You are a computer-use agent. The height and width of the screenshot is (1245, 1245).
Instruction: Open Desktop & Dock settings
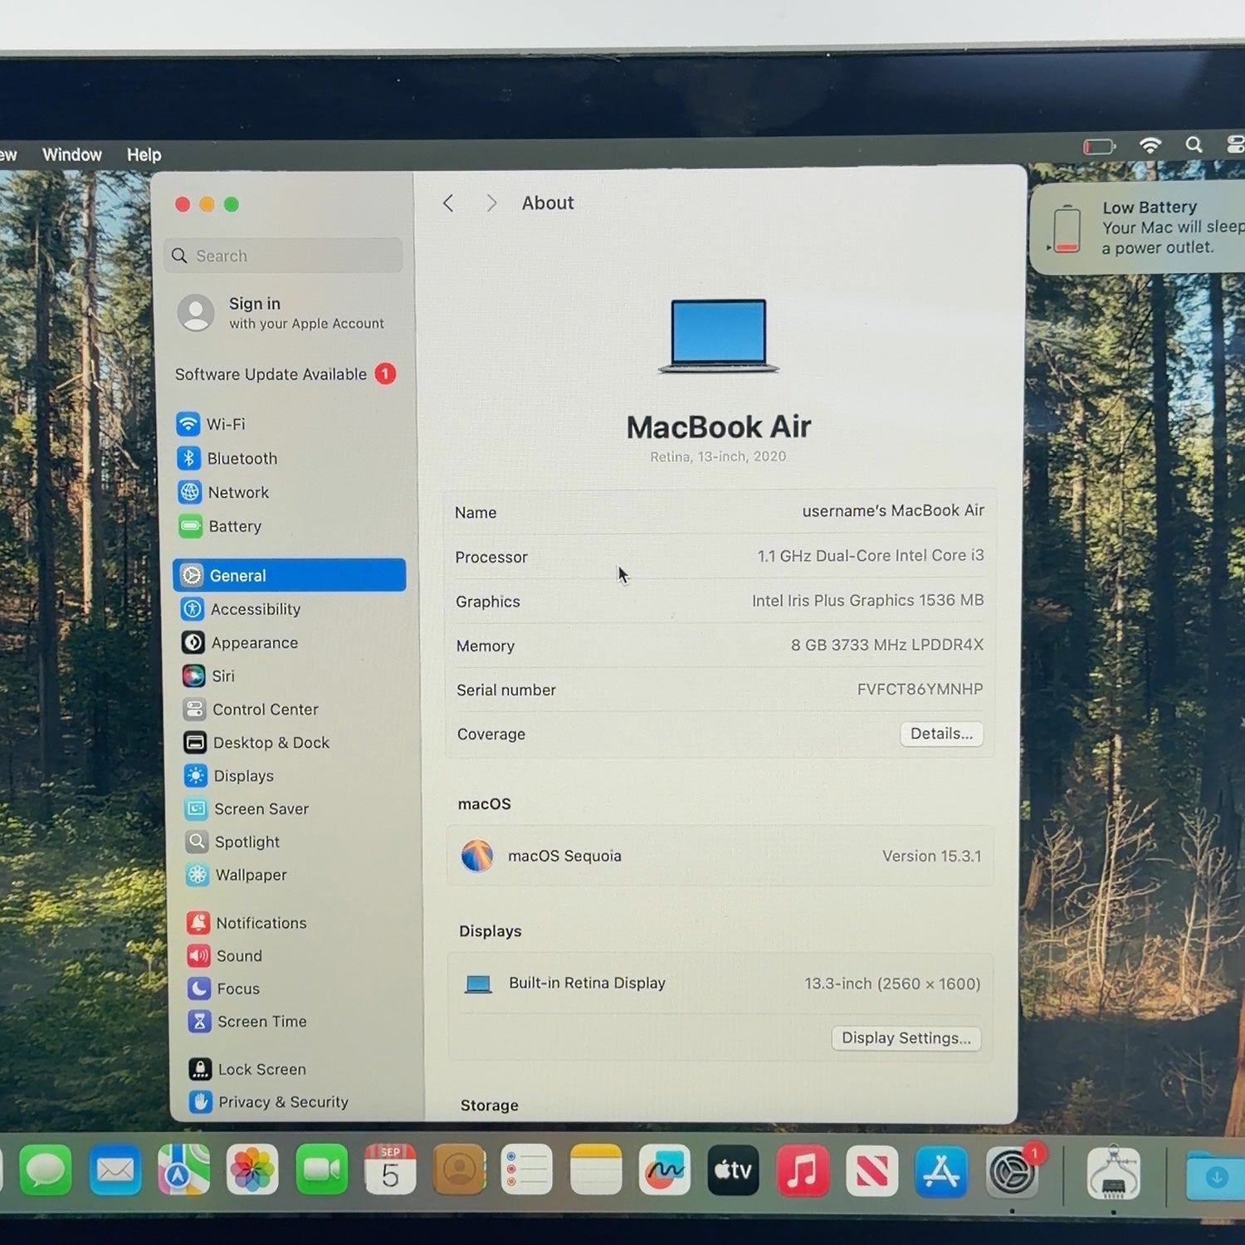tap(256, 742)
